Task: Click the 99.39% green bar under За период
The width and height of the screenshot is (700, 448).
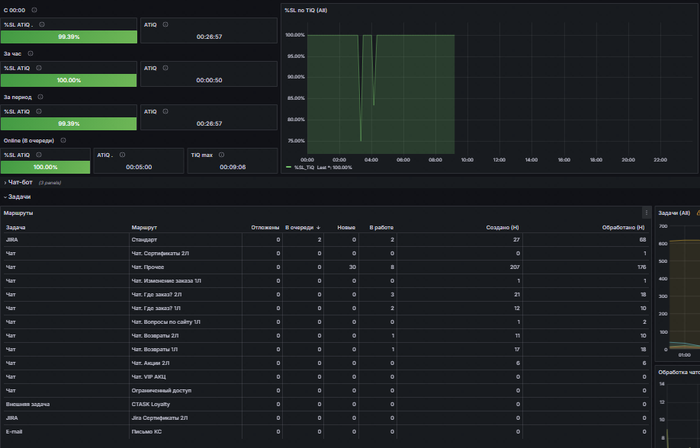Action: (x=69, y=123)
